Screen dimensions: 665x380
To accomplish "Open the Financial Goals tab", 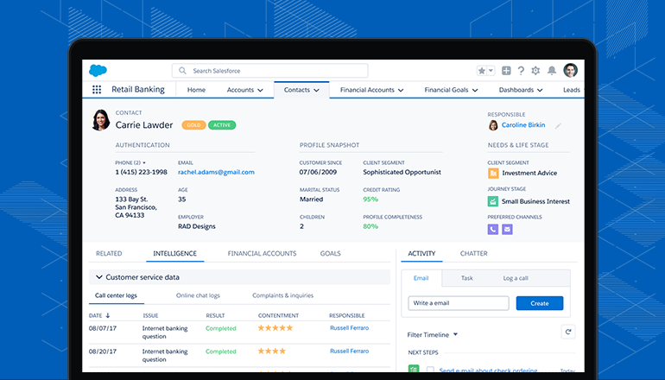I will click(446, 90).
